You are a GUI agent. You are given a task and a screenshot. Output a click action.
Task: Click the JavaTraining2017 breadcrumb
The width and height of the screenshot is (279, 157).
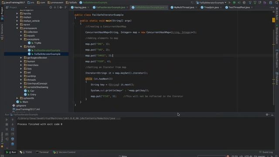(14, 3)
